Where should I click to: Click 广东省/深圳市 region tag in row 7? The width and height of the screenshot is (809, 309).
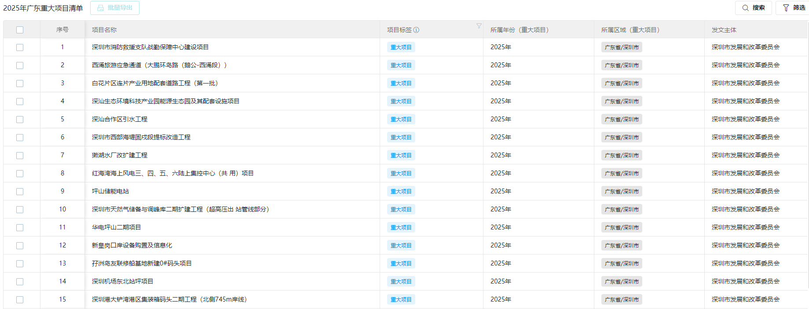pyautogui.click(x=621, y=156)
